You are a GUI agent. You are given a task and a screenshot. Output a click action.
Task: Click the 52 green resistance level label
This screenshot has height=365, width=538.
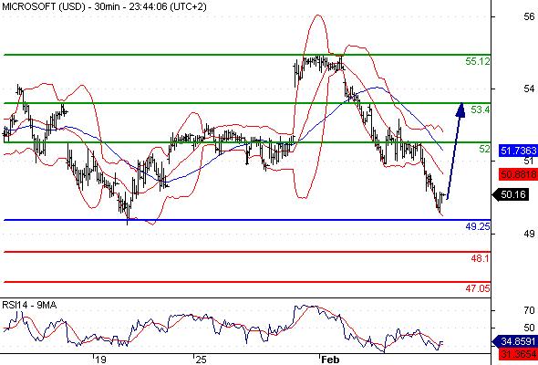tap(484, 149)
